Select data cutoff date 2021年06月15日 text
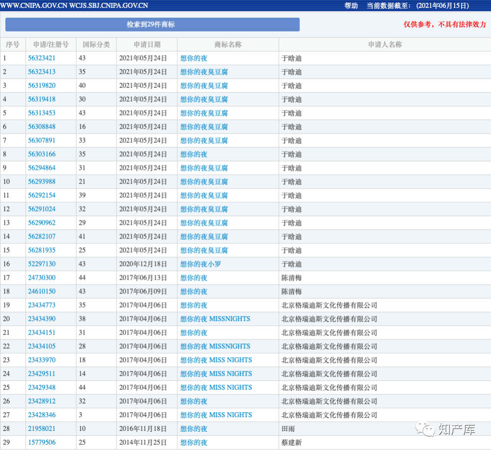 pyautogui.click(x=442, y=5)
